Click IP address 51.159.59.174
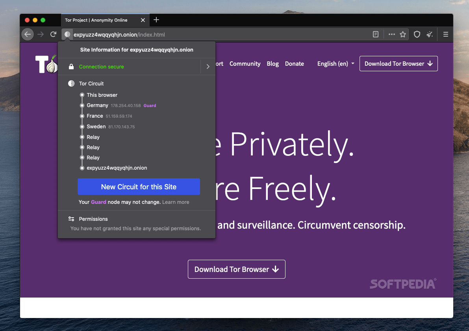 tap(119, 116)
